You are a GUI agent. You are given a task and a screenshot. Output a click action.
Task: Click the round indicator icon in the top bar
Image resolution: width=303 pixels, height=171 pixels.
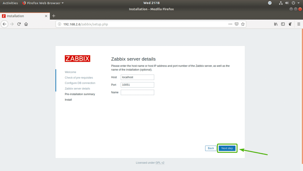click(x=270, y=3)
